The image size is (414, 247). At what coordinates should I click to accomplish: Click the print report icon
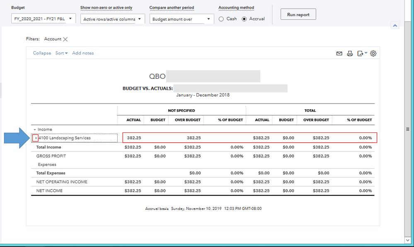(x=350, y=53)
